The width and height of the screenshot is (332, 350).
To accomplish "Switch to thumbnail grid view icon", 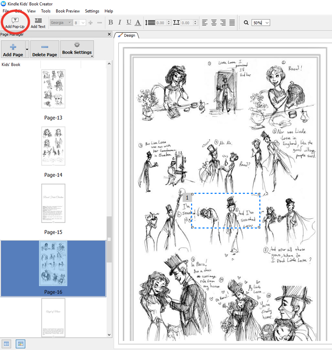I will coord(21,344).
